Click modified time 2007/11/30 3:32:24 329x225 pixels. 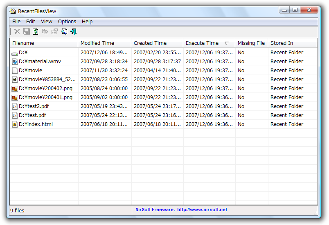point(104,71)
